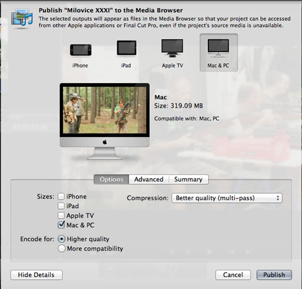Select the iPad device icon
302x289 pixels.
pos(127,48)
